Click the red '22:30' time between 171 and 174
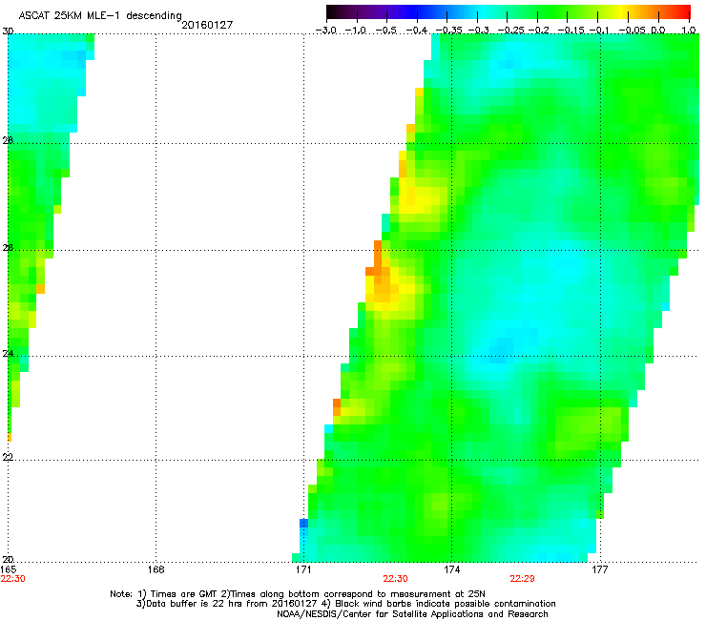The image size is (706, 620). (x=395, y=579)
